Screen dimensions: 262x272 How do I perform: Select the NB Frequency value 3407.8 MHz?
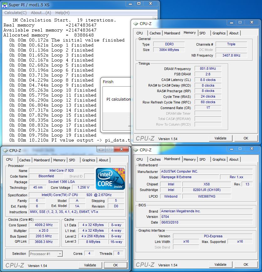coord(231,55)
